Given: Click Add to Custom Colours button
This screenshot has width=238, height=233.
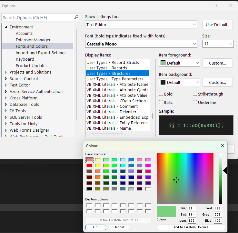Looking at the screenshot, I should point(191,227).
